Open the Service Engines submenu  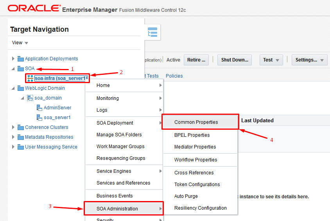[x=124, y=171]
